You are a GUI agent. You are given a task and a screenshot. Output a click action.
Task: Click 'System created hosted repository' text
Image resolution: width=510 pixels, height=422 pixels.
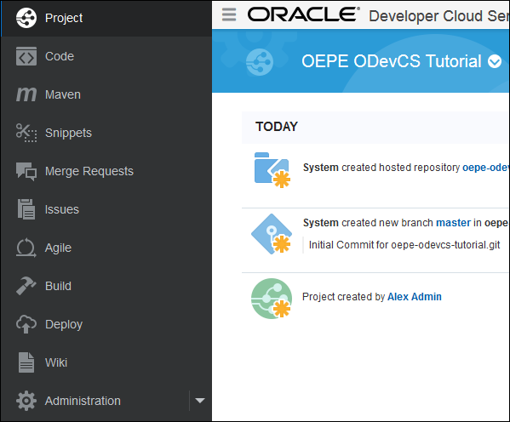coord(381,168)
